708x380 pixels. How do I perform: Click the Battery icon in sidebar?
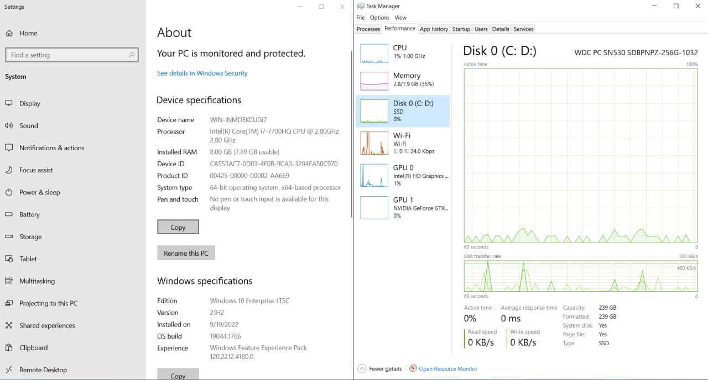click(x=9, y=214)
